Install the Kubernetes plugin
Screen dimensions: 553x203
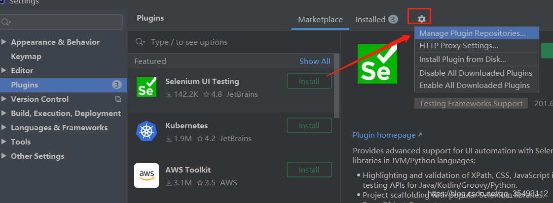click(x=309, y=126)
